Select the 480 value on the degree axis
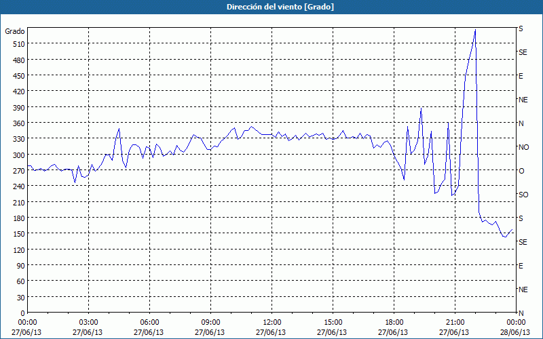Screen dimensions: 543x339 coord(20,60)
